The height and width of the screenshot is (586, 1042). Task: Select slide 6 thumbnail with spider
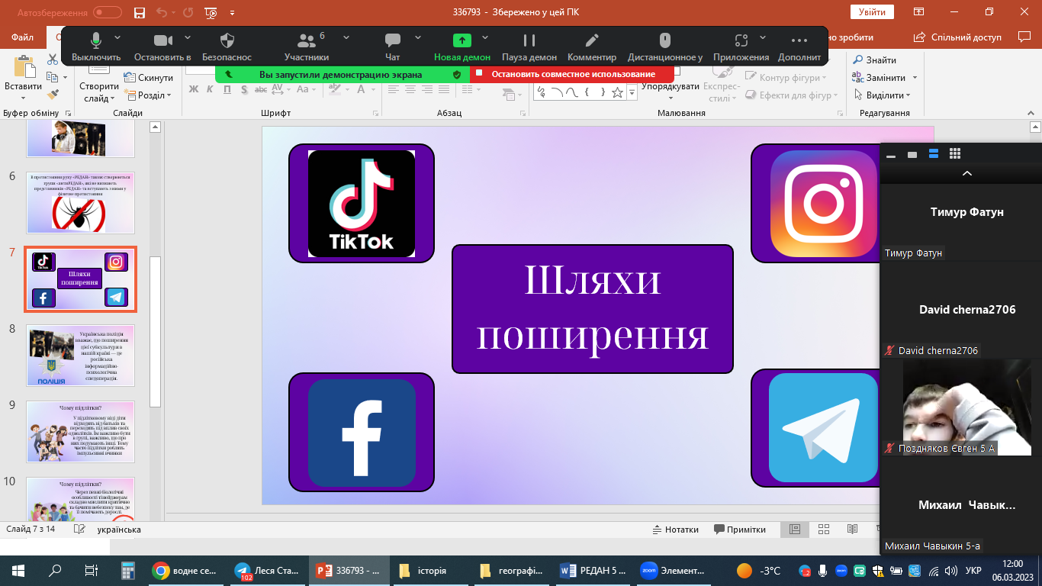pyautogui.click(x=81, y=202)
